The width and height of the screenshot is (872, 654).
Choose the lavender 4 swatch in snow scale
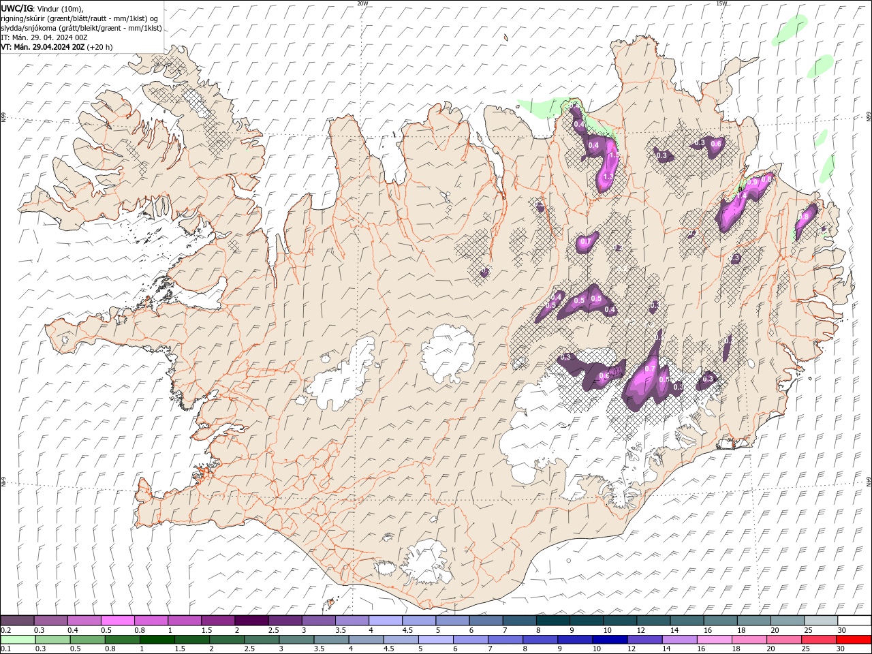(385, 621)
